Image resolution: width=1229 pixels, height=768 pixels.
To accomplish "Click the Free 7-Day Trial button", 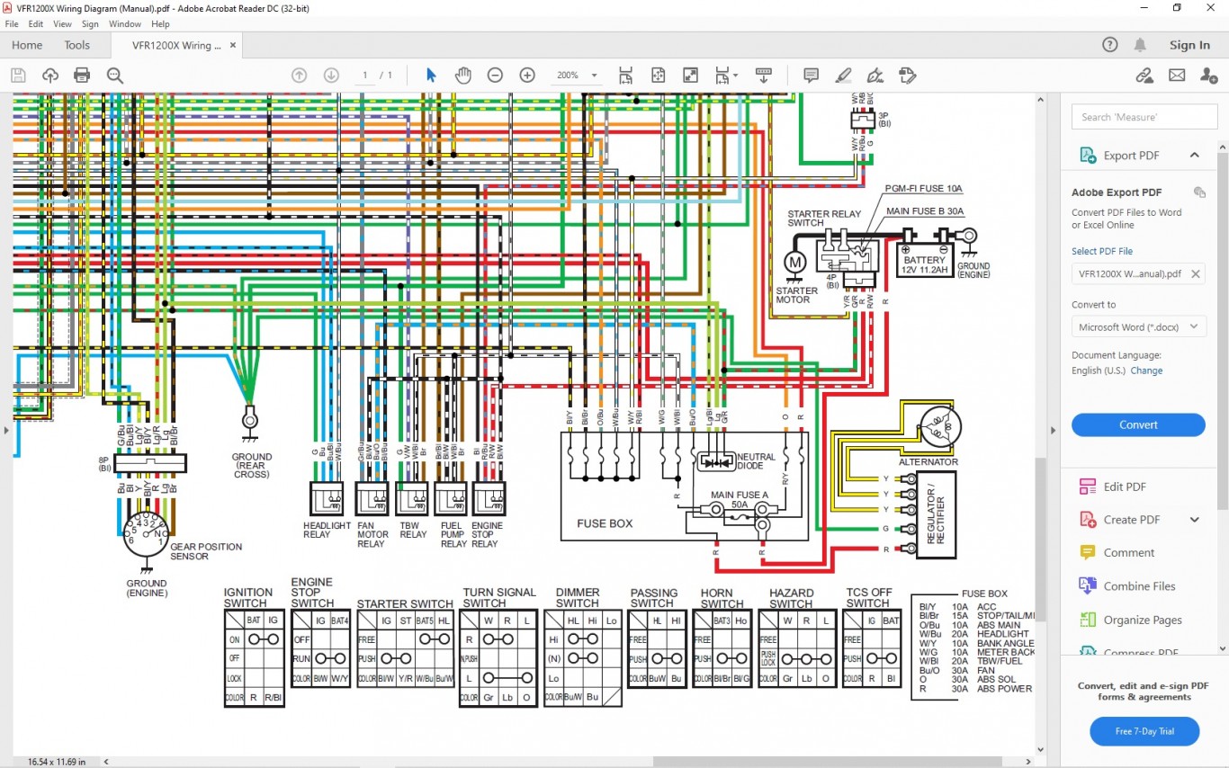I will (1144, 731).
